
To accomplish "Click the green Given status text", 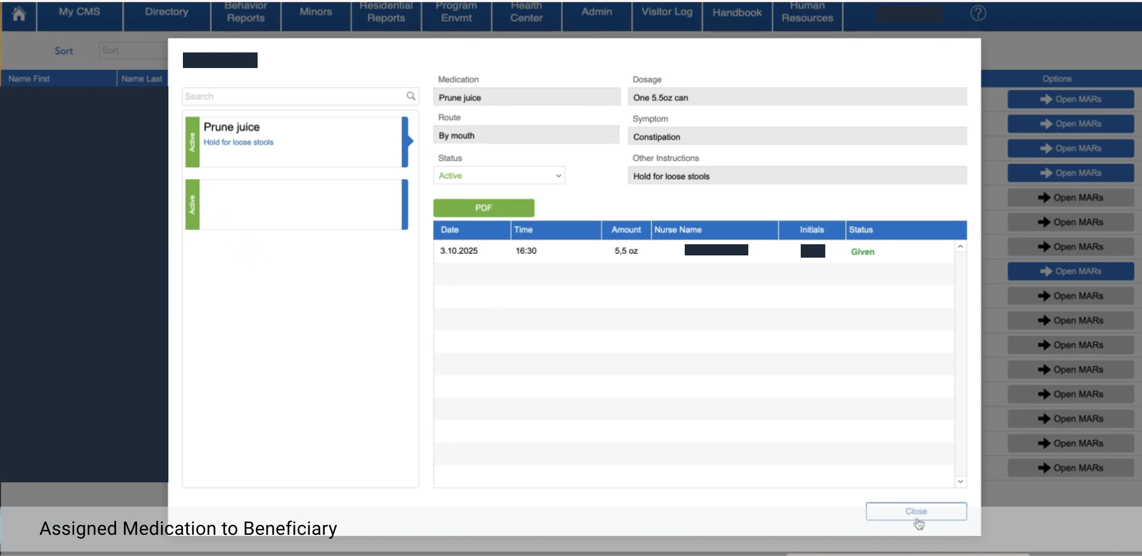I will click(863, 252).
